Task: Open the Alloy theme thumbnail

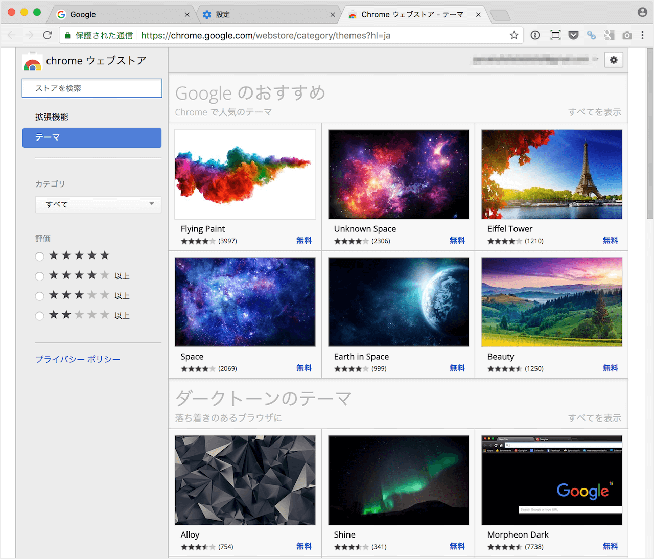Action: click(x=245, y=480)
